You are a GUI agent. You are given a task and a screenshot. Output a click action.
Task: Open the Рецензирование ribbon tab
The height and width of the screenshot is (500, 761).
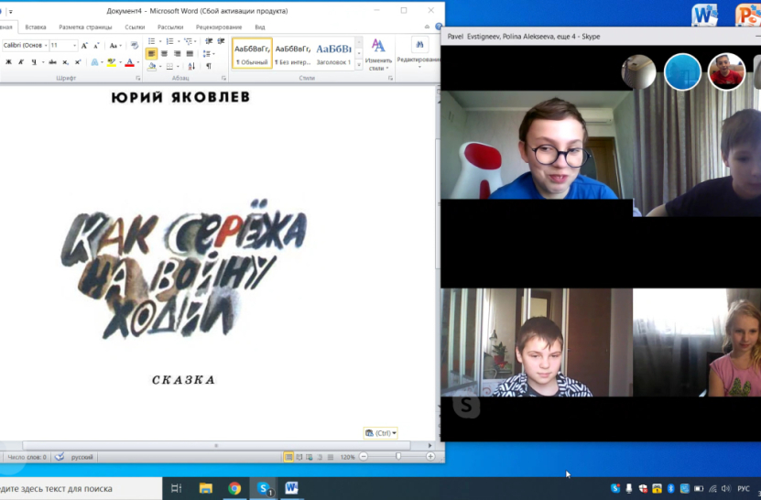[x=219, y=27]
